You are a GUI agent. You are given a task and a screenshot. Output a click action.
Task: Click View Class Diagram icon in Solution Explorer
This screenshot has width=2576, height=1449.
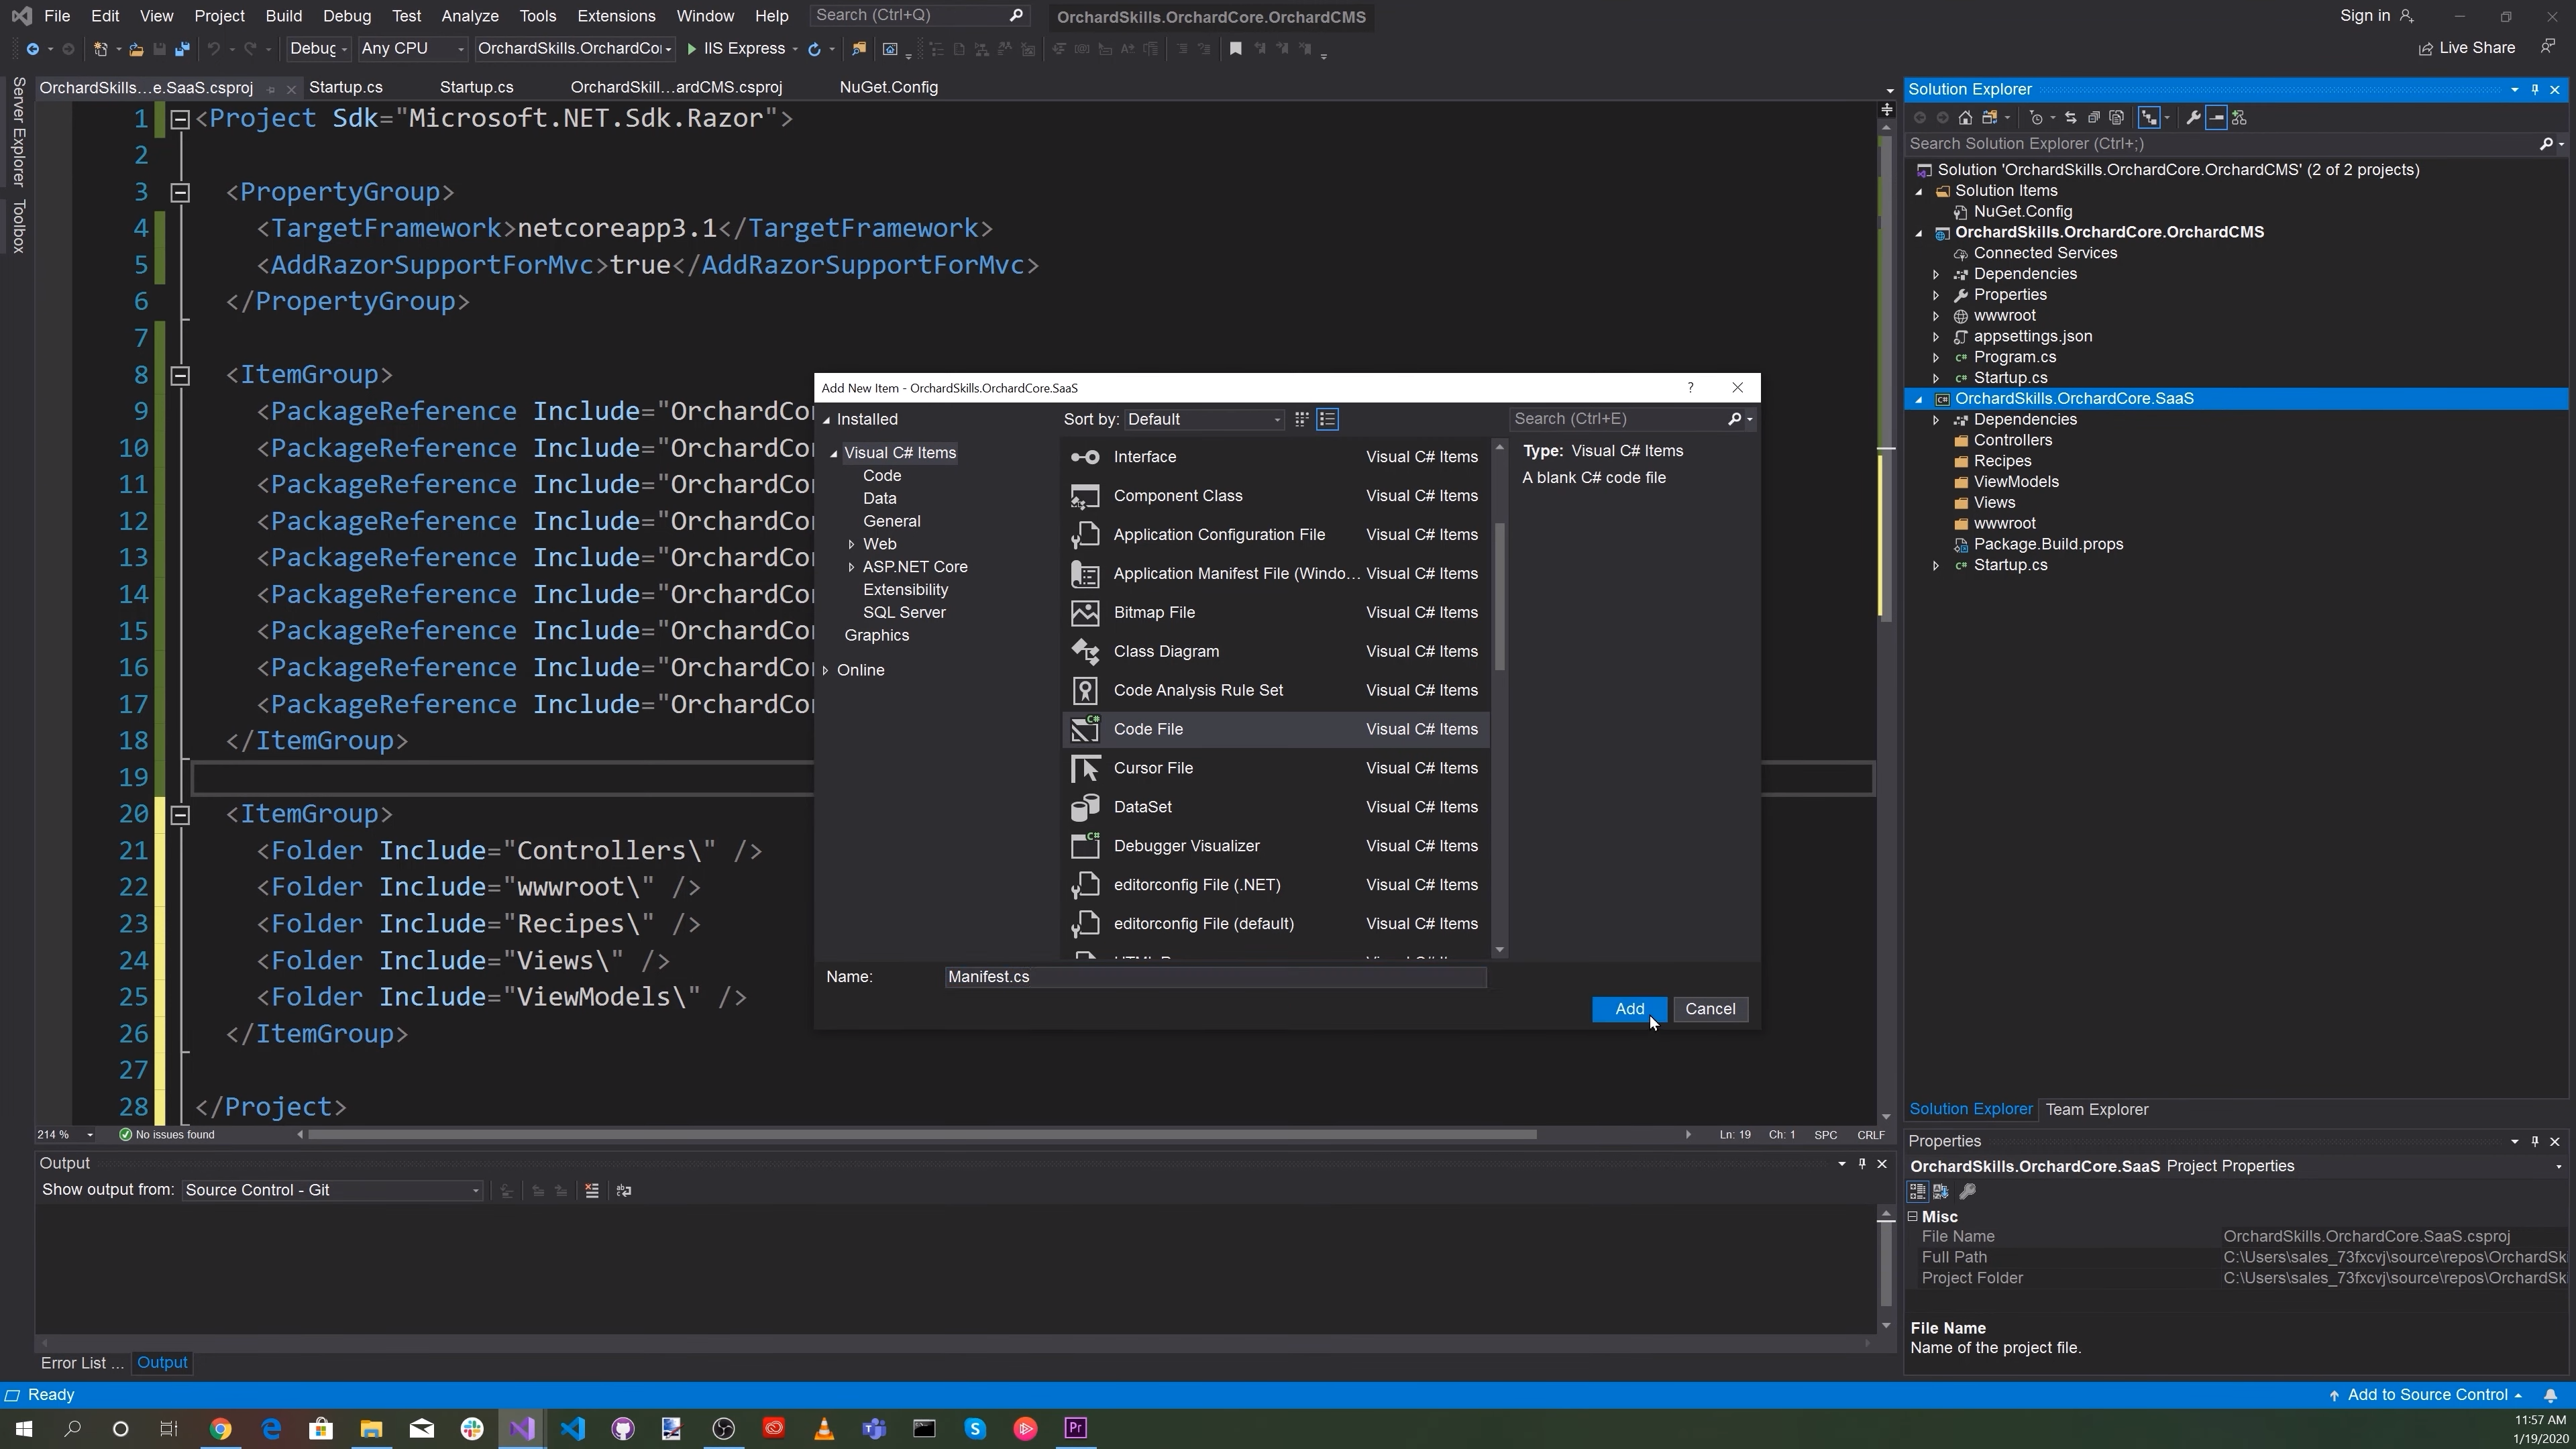point(2239,118)
